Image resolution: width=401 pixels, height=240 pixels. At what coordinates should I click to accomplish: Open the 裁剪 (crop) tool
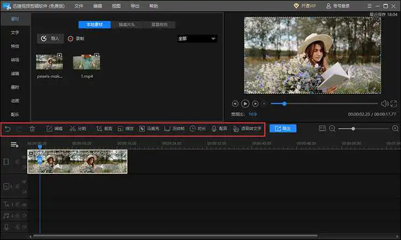(x=104, y=129)
